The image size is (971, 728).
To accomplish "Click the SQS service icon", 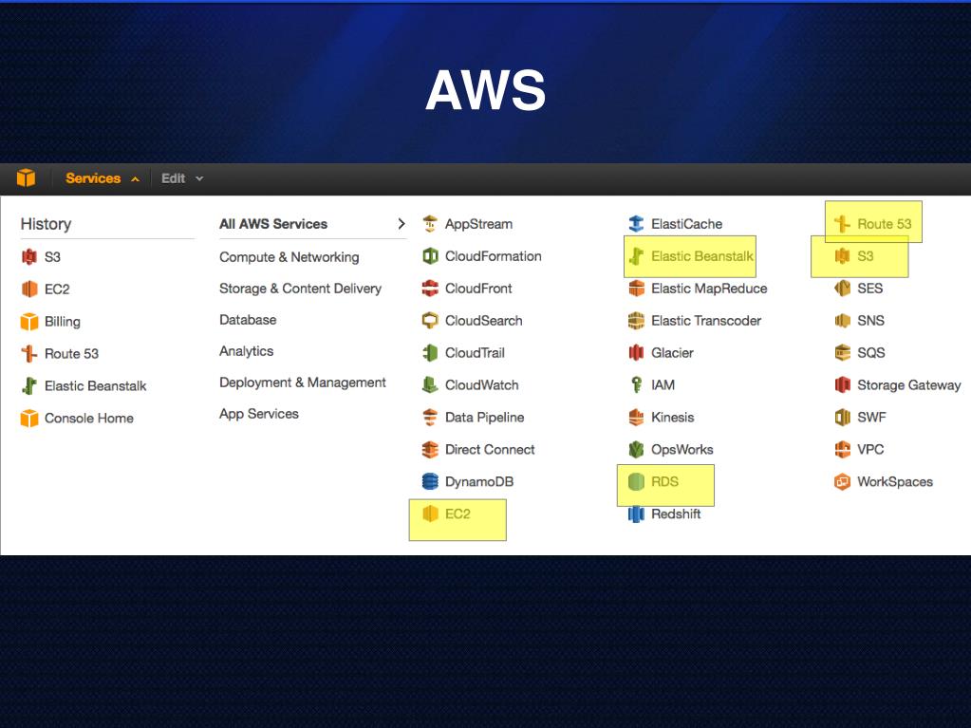I will [842, 352].
